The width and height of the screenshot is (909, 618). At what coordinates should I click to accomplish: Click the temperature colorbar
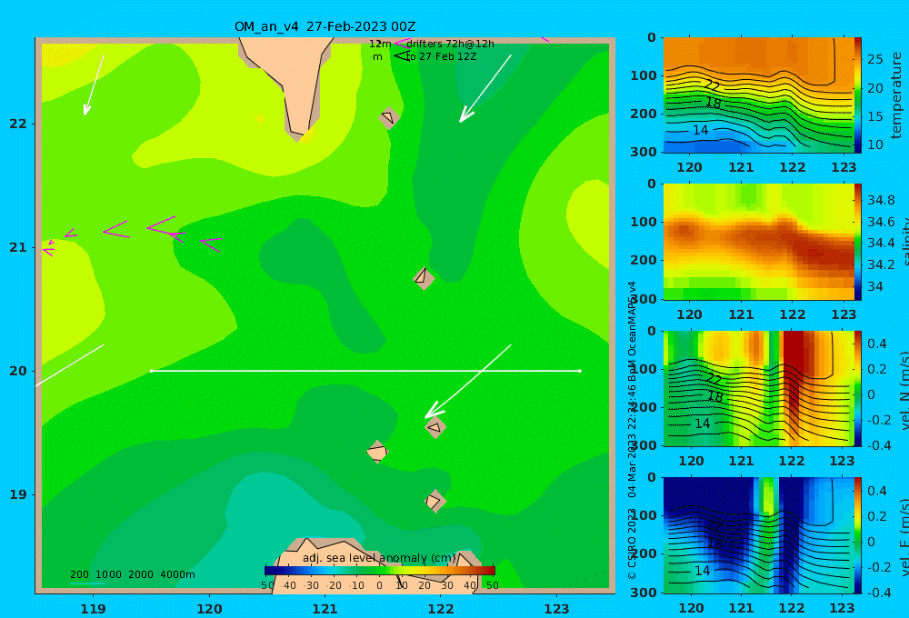858,95
